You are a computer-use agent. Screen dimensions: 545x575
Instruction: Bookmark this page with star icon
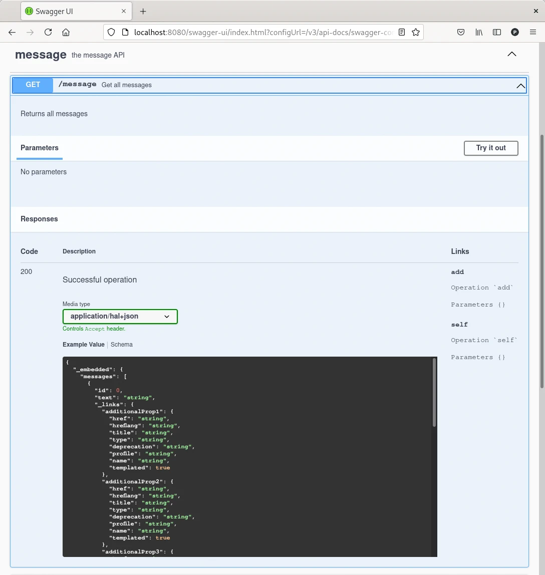click(x=415, y=32)
